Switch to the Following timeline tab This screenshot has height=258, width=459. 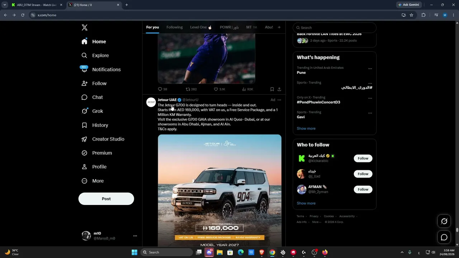point(175,27)
